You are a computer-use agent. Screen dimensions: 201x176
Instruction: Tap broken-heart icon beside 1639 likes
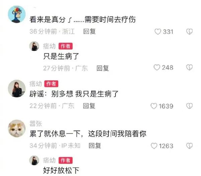(190, 106)
